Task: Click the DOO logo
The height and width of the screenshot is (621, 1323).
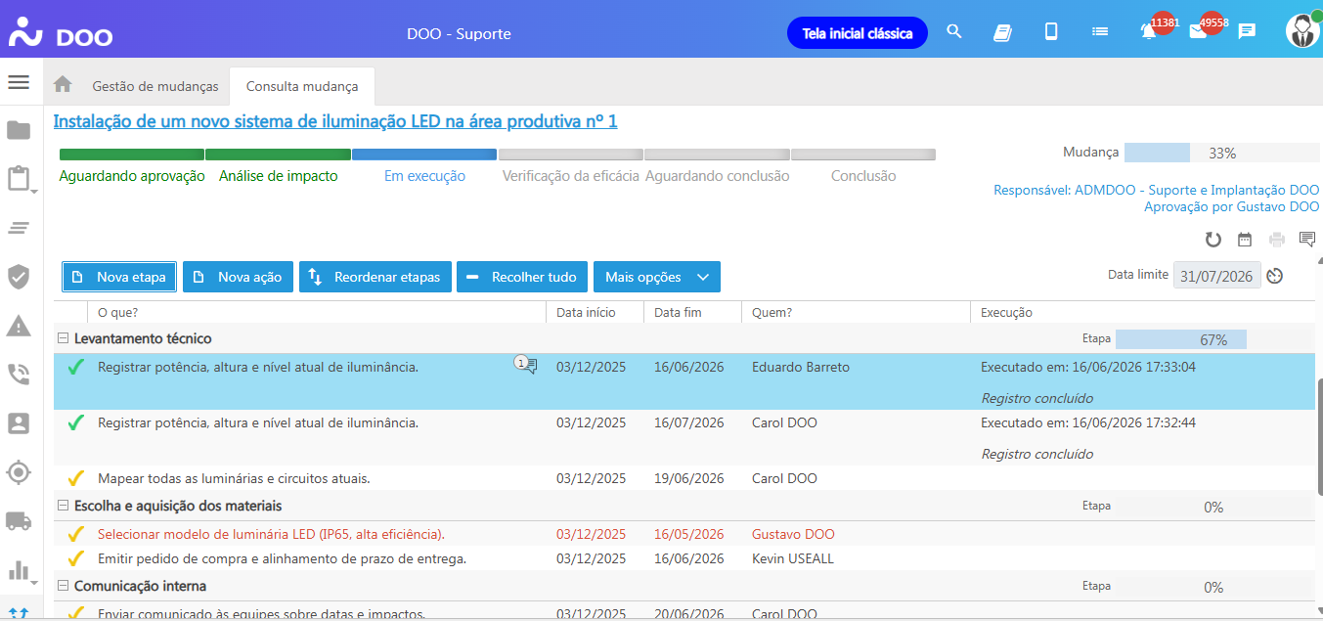Action: 61,32
